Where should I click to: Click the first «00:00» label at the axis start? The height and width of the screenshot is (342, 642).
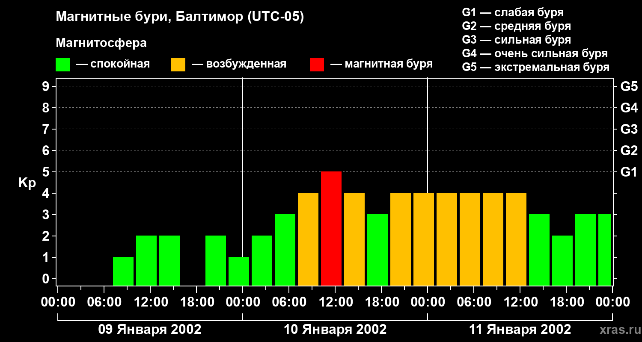pos(57,302)
